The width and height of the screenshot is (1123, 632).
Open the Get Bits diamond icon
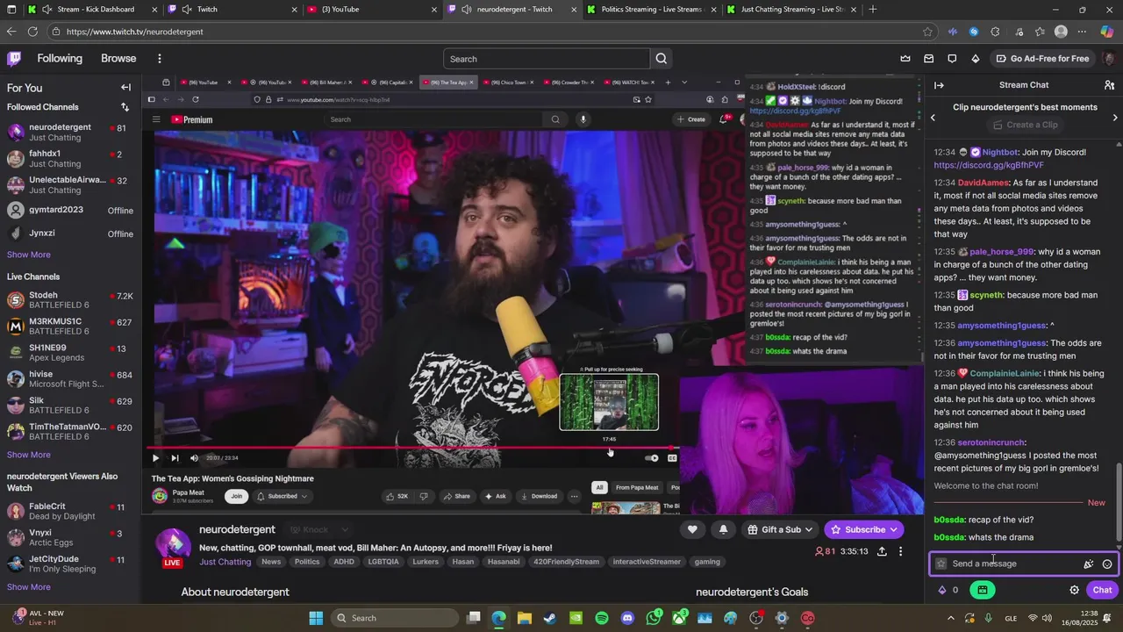976,59
